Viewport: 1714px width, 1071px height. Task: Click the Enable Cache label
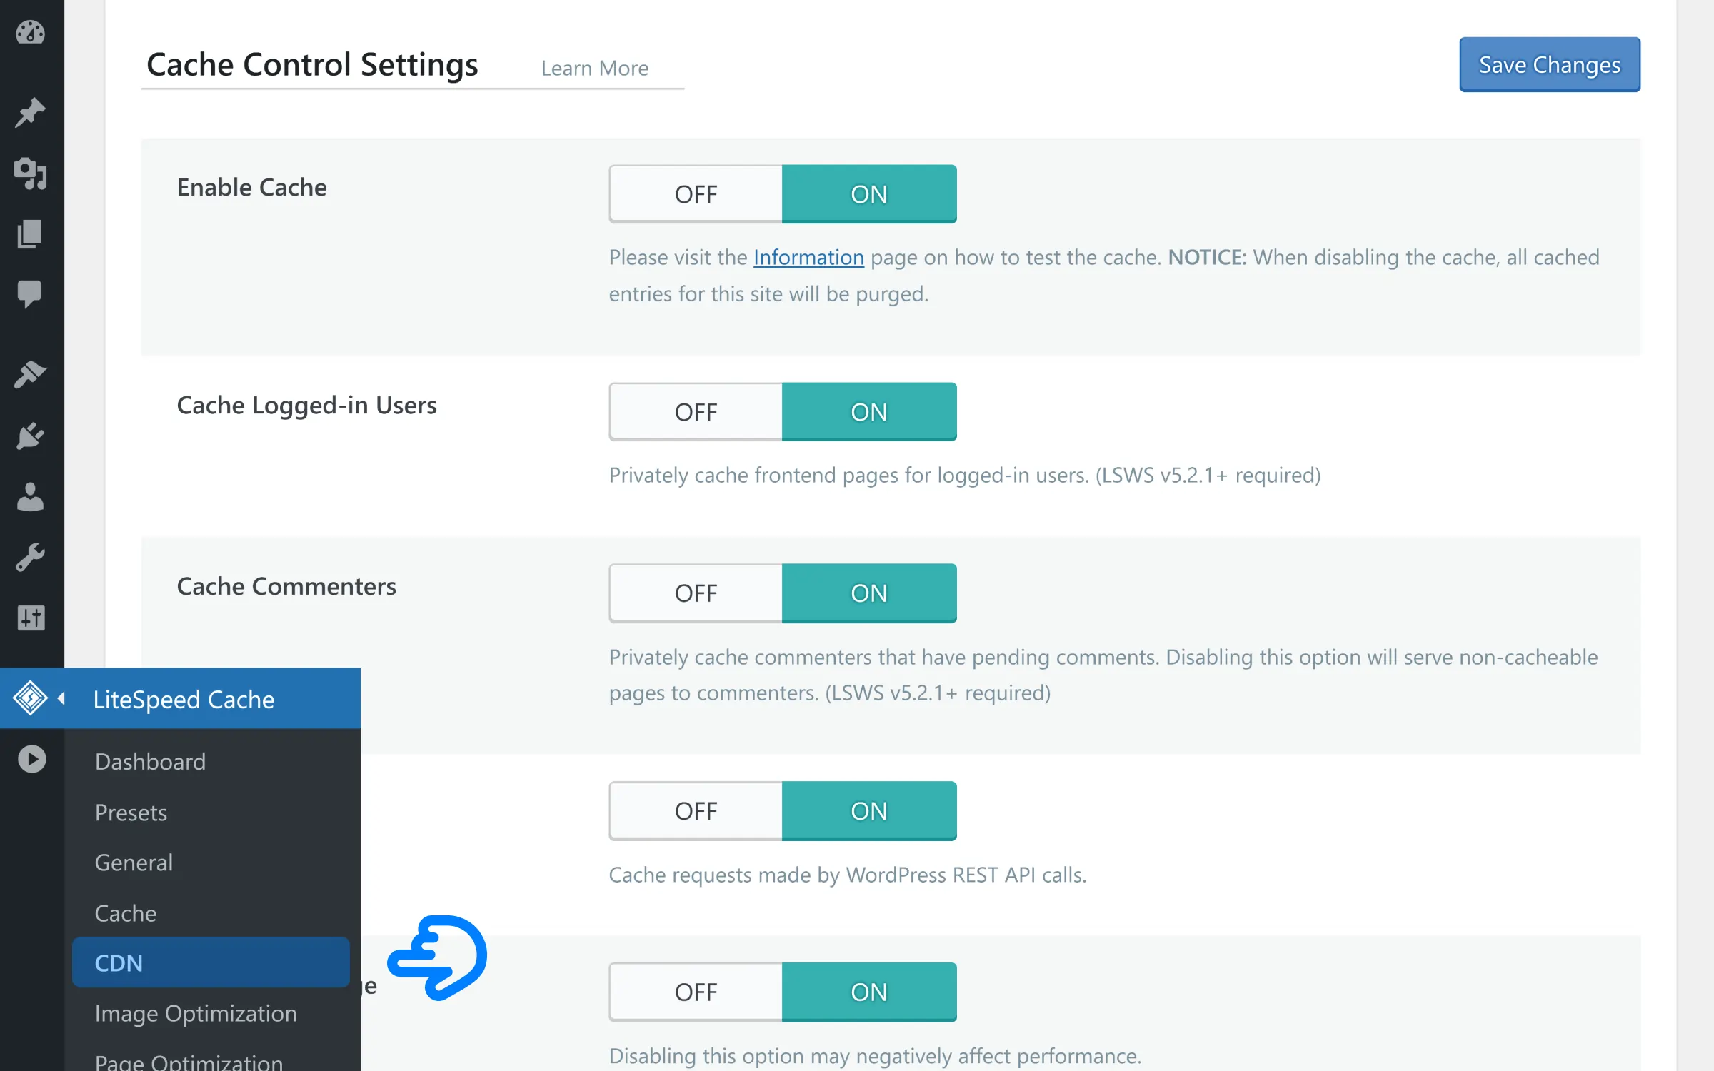252,187
